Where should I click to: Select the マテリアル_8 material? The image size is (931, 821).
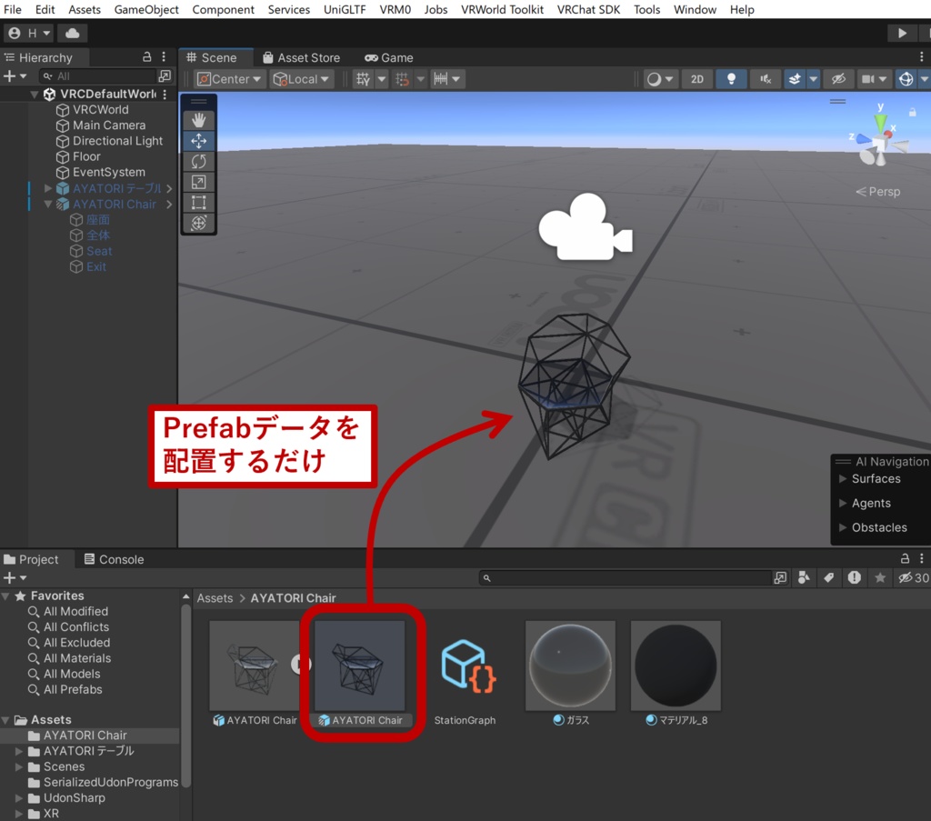[x=676, y=675]
